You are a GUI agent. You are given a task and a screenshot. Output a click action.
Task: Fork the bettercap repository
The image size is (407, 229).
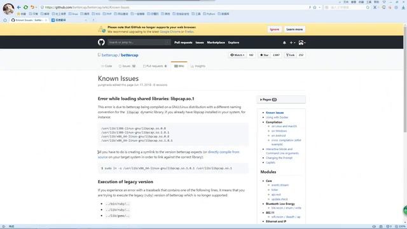[x=290, y=55]
